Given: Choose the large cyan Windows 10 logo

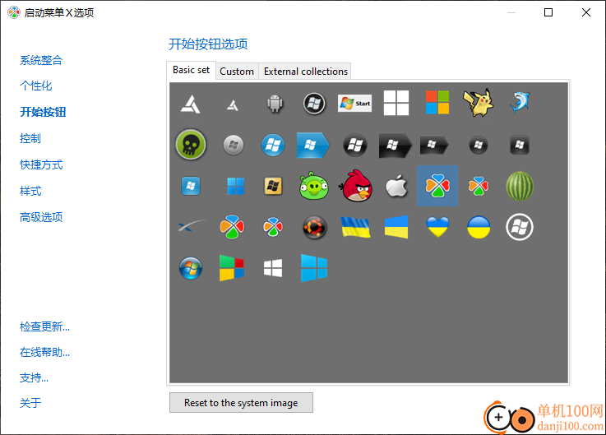Looking at the screenshot, I should coord(314,267).
